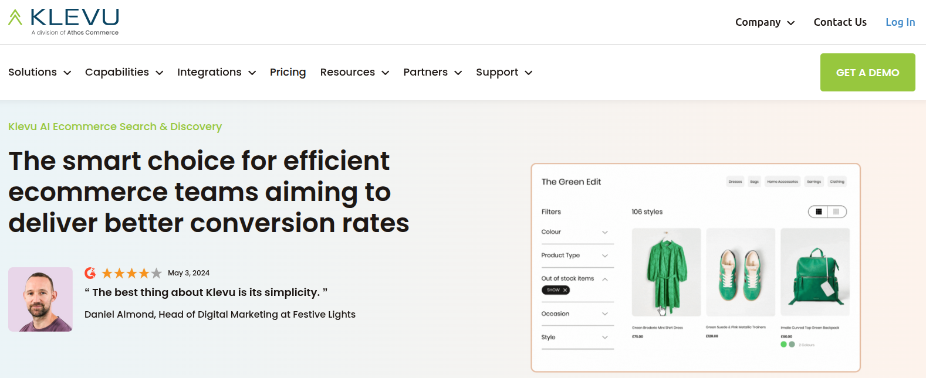Click Daniel Almond's name and title line
The image size is (926, 378).
click(x=220, y=315)
